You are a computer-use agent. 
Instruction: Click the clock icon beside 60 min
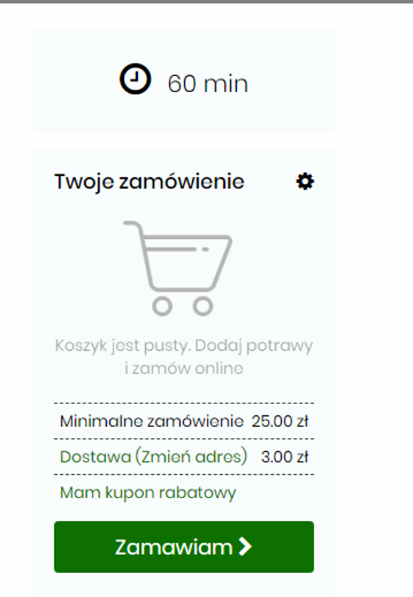pyautogui.click(x=135, y=79)
